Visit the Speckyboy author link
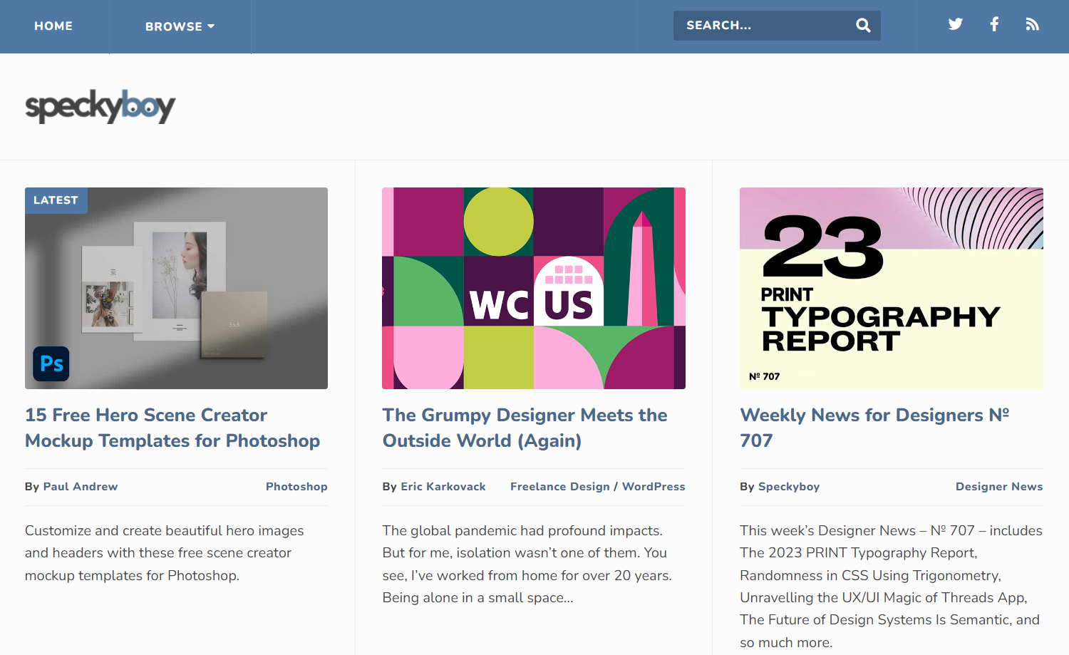Image resolution: width=1069 pixels, height=655 pixels. click(789, 487)
